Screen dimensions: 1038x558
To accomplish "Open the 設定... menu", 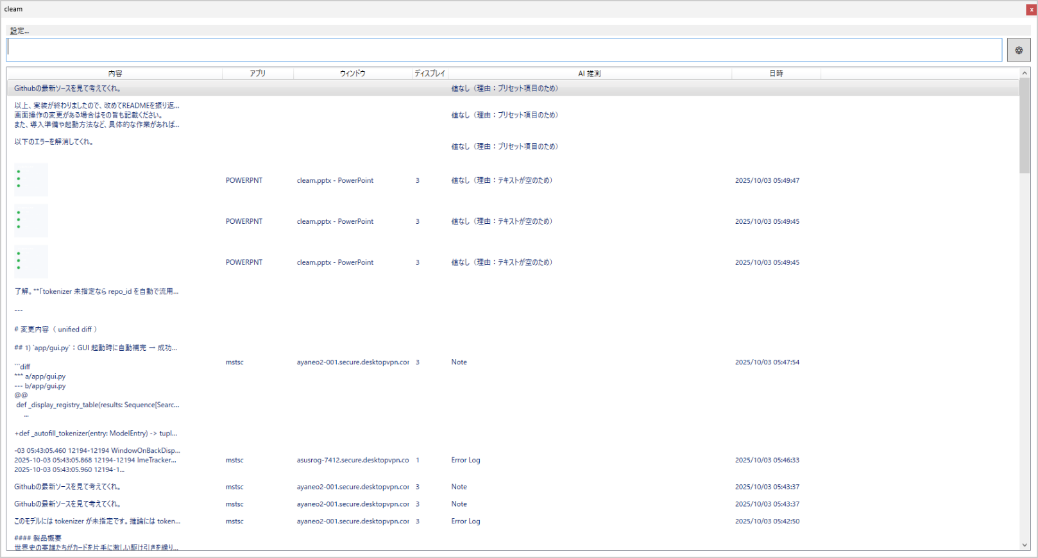I will [19, 31].
